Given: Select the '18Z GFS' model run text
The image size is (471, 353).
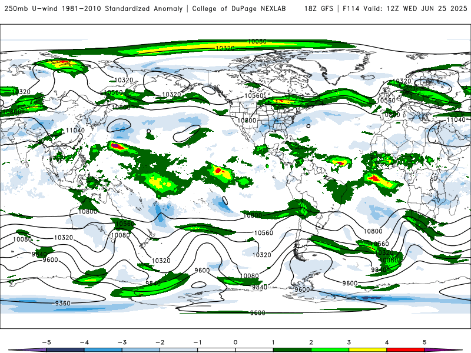Looking at the screenshot, I should (x=319, y=9).
